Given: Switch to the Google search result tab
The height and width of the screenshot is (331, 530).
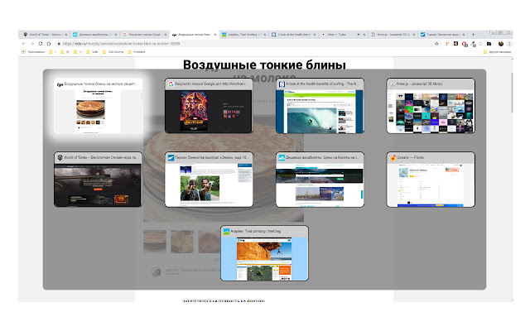Looking at the screenshot, I should [x=144, y=35].
